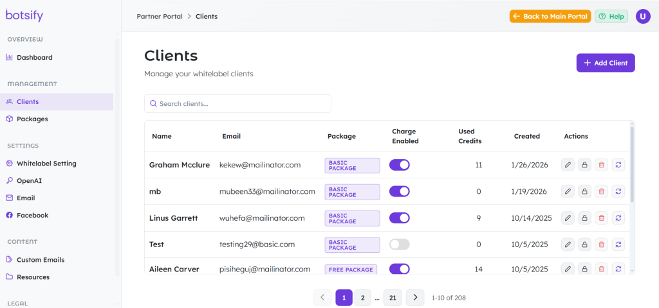Open Facebook settings in sidebar
The height and width of the screenshot is (308, 659).
[57, 215]
